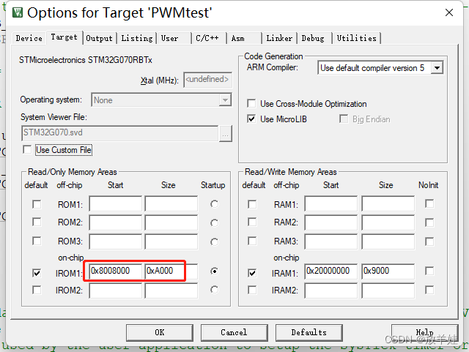Click the ROM3 Size field

tap(171, 241)
